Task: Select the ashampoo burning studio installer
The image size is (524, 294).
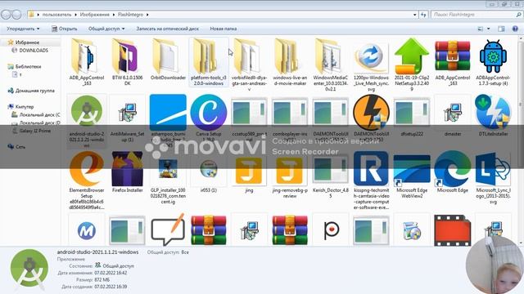Action: (168, 121)
